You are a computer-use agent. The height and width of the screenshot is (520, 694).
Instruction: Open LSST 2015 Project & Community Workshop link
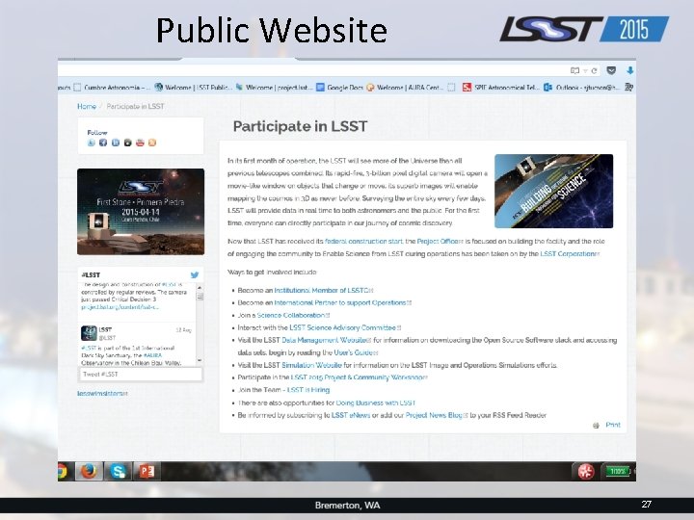click(x=359, y=377)
